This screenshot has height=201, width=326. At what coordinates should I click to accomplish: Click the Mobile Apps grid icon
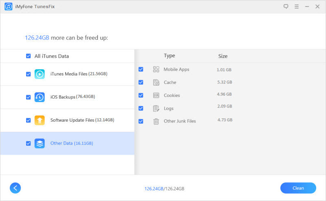point(156,69)
